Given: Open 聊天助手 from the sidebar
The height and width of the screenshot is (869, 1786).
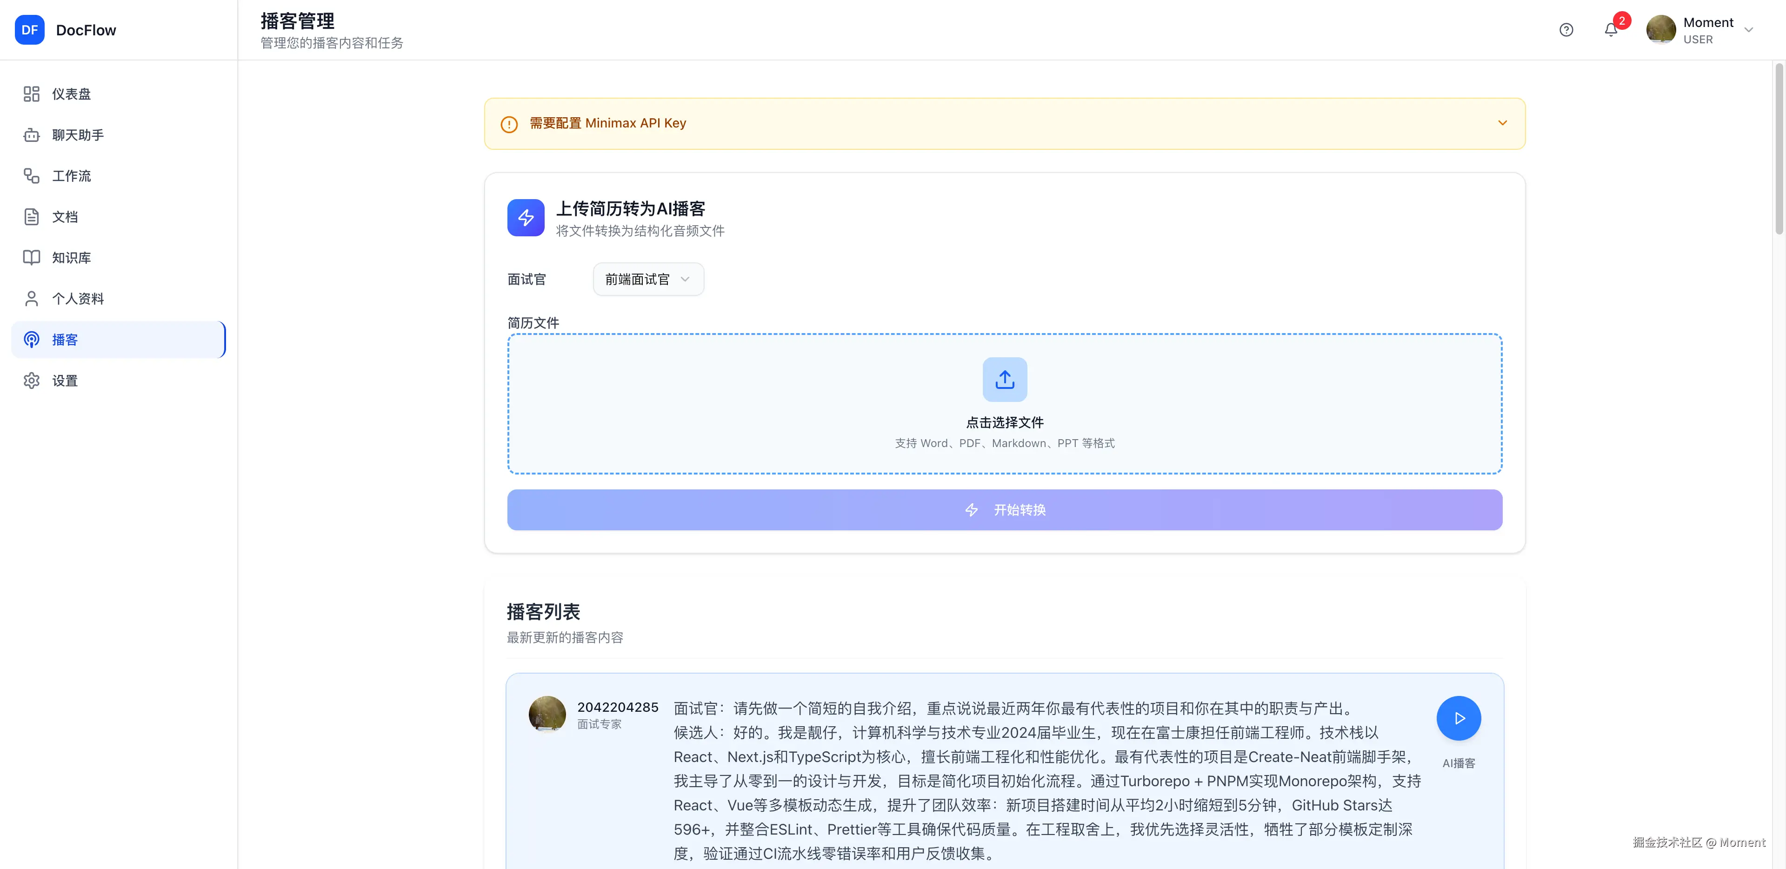Looking at the screenshot, I should pos(78,134).
